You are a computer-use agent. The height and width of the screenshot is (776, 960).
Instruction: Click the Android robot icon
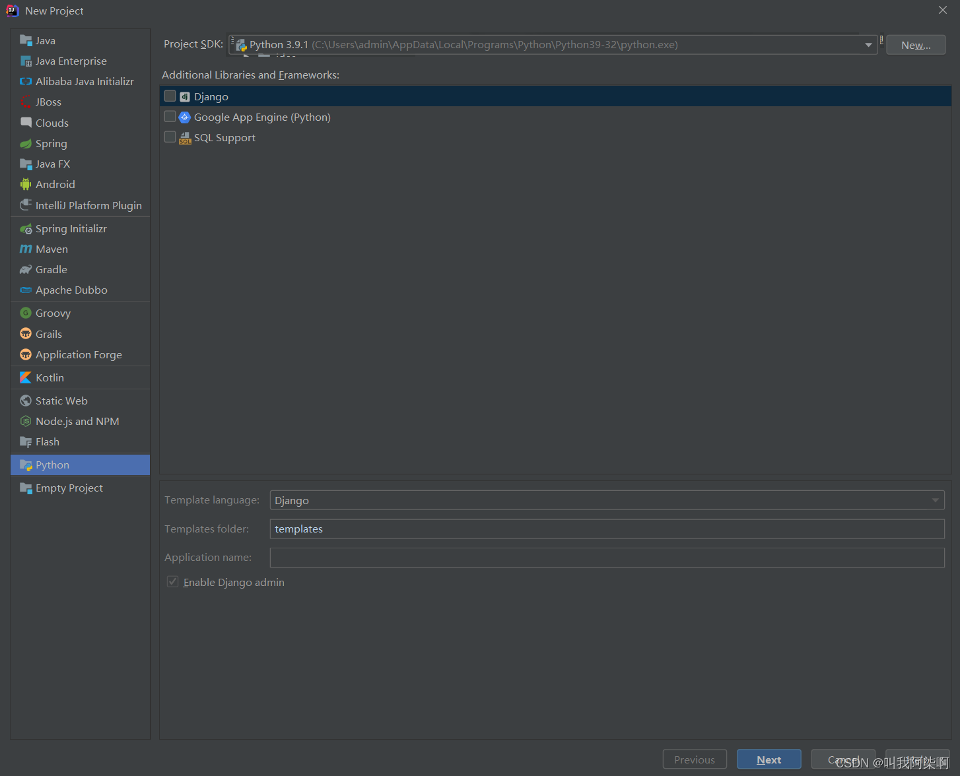pyautogui.click(x=26, y=184)
